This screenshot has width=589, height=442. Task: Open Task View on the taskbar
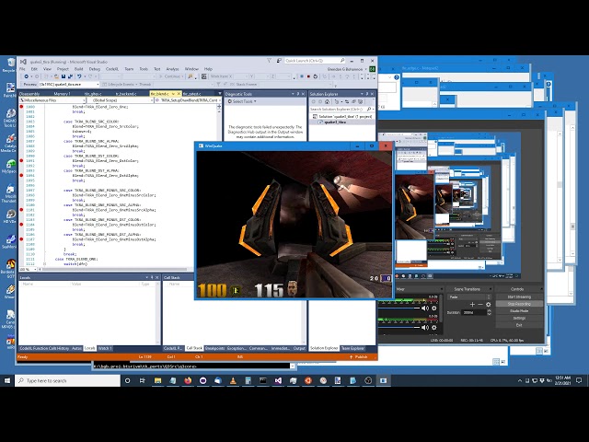(142, 380)
